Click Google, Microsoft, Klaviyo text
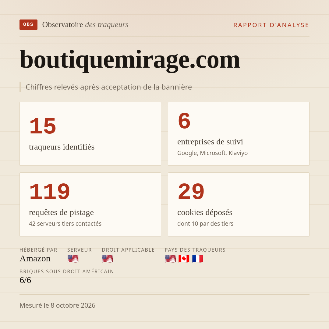Viewport: 329px width, 329px height. click(212, 153)
